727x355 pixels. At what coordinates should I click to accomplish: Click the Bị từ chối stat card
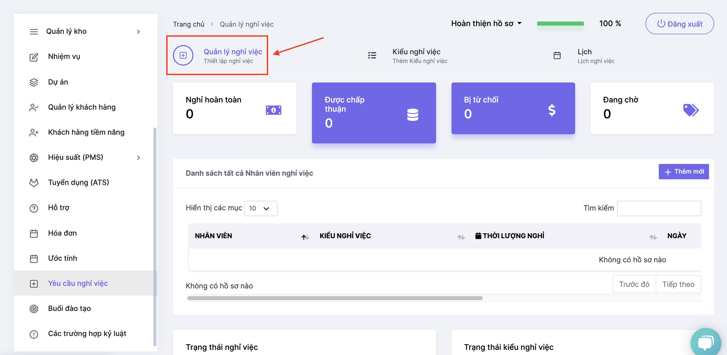[513, 108]
